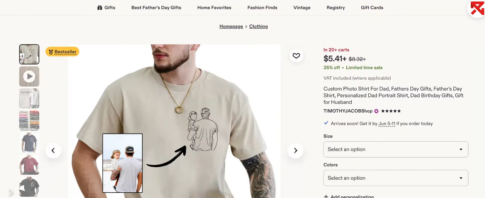Open the Colors dropdown
The width and height of the screenshot is (485, 198).
coord(396,178)
